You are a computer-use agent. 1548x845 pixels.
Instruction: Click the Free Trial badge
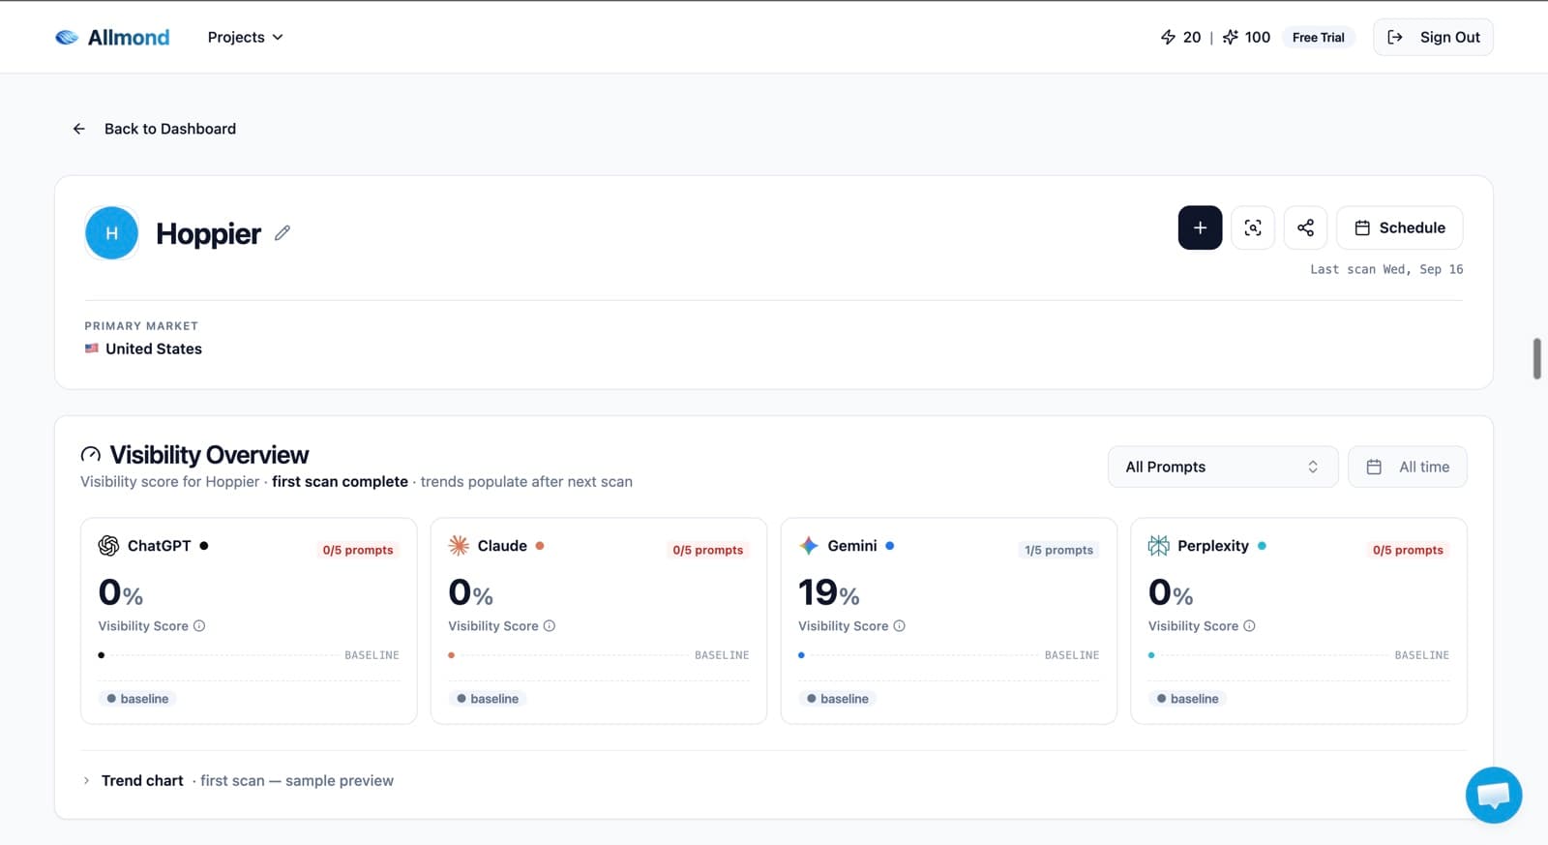1318,37
